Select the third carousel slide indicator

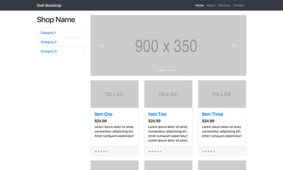pos(175,71)
